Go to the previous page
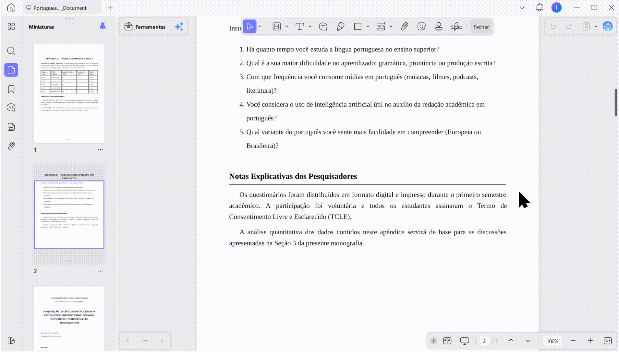This screenshot has width=619, height=352. 511,341
